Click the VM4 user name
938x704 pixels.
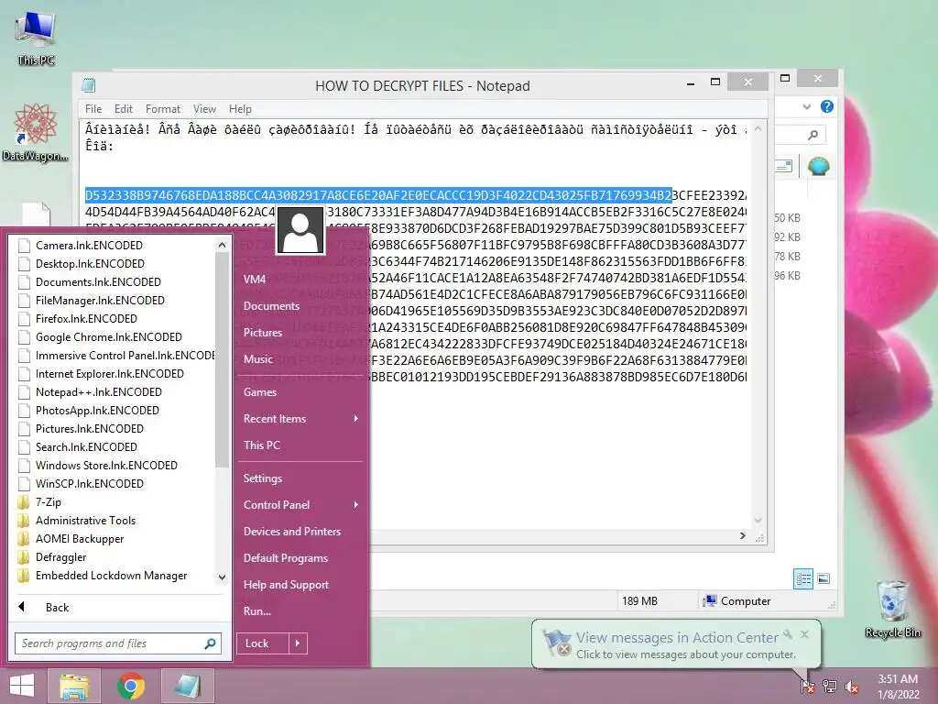click(255, 279)
